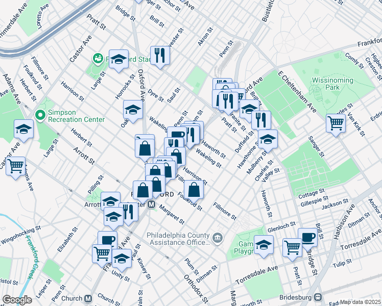
Task: Select the school marker near Mulberry St
Action: point(268,139)
